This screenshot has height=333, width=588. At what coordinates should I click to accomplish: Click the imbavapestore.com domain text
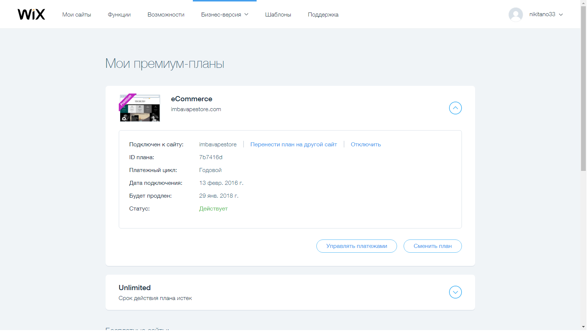tap(196, 109)
